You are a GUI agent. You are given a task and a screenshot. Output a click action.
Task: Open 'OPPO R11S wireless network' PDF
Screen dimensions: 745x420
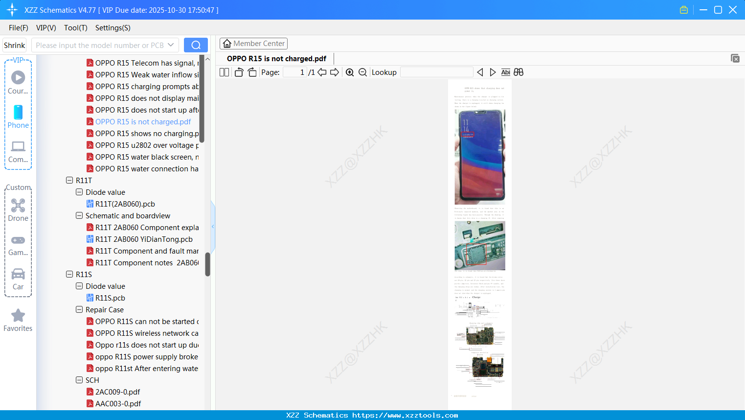point(143,333)
